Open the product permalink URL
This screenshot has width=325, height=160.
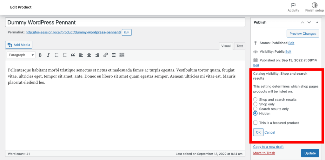(x=73, y=32)
